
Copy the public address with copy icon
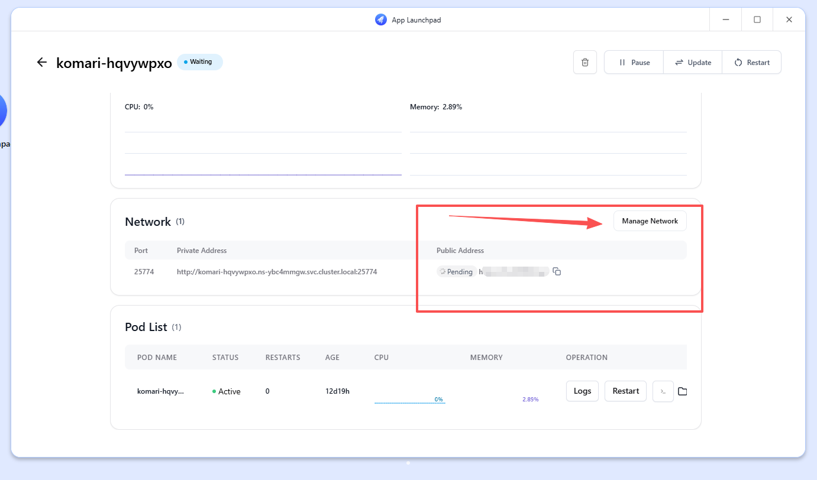click(557, 272)
